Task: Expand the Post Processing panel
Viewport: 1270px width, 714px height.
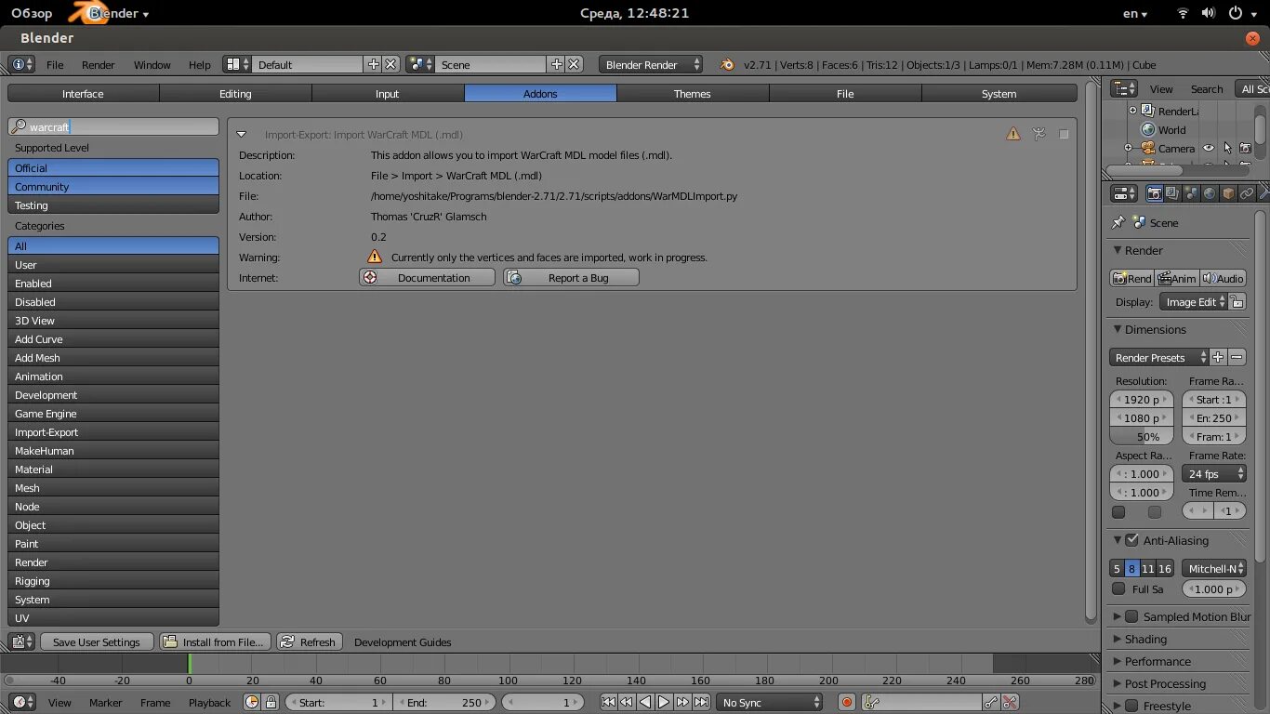Action: click(1118, 683)
